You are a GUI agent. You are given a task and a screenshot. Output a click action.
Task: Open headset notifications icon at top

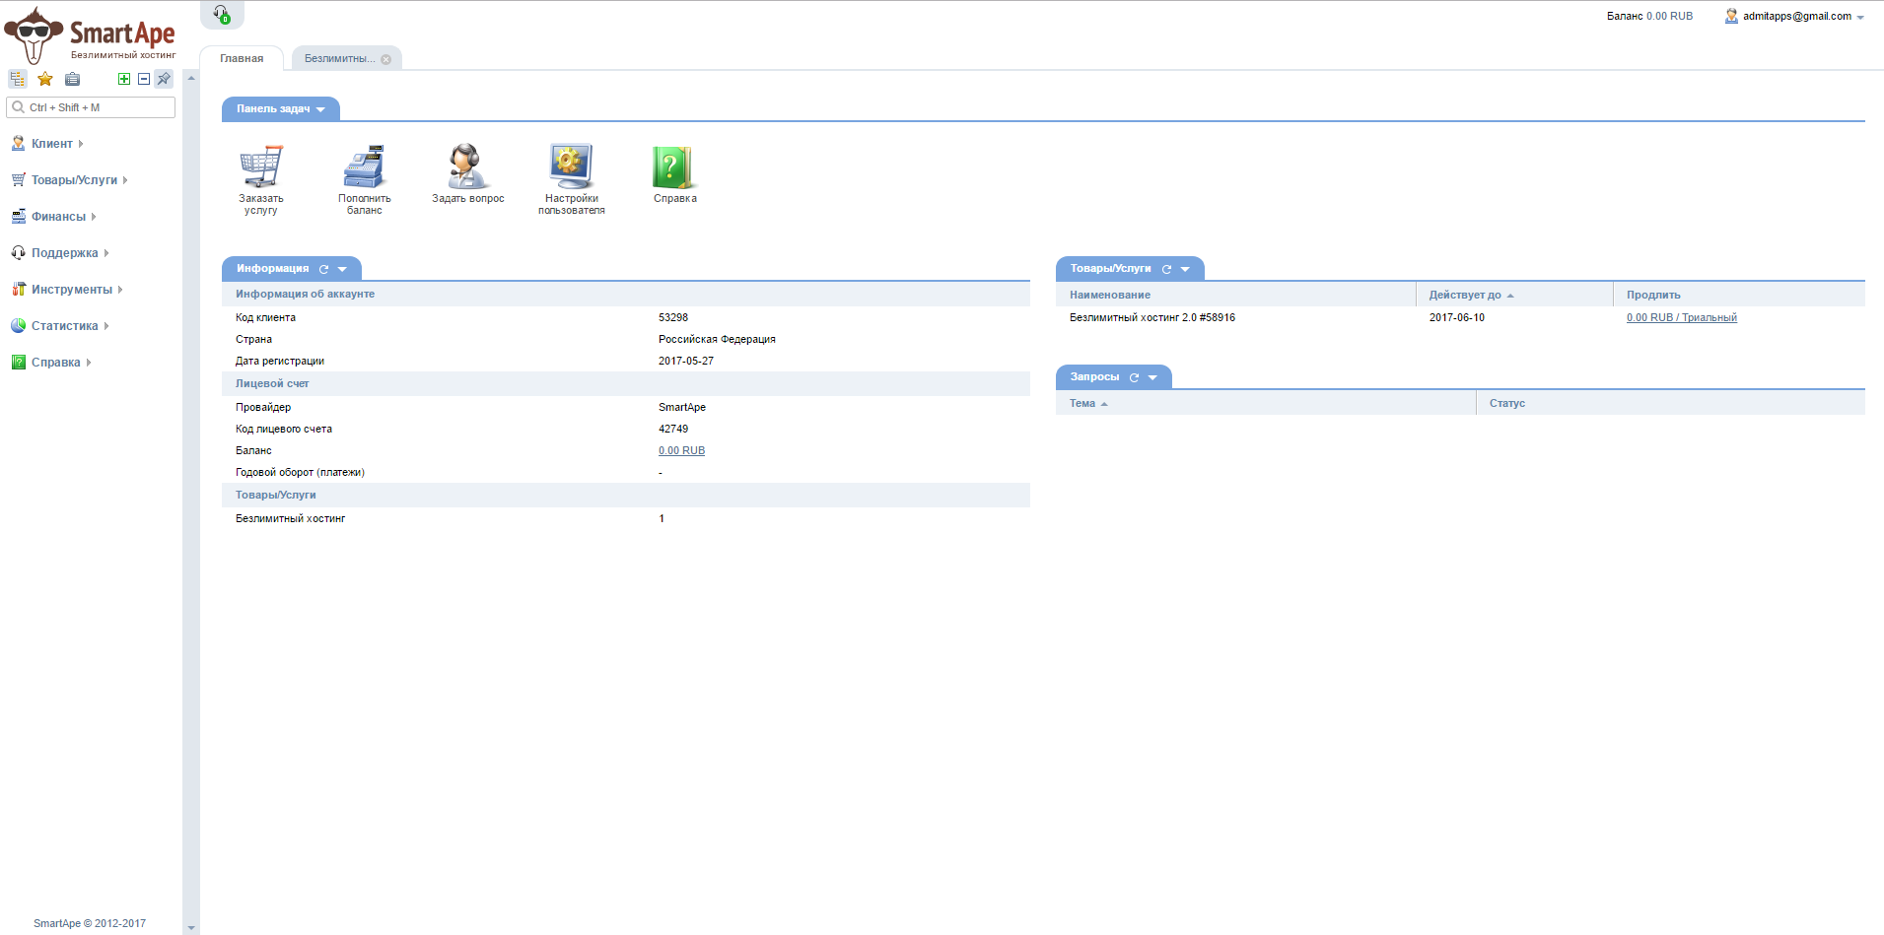(x=222, y=14)
